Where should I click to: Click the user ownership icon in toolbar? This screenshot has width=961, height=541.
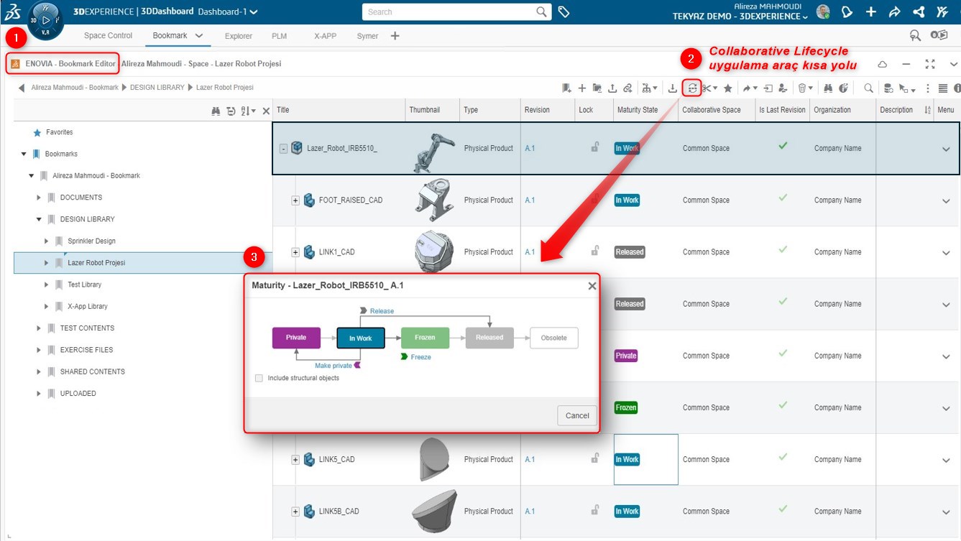(782, 88)
